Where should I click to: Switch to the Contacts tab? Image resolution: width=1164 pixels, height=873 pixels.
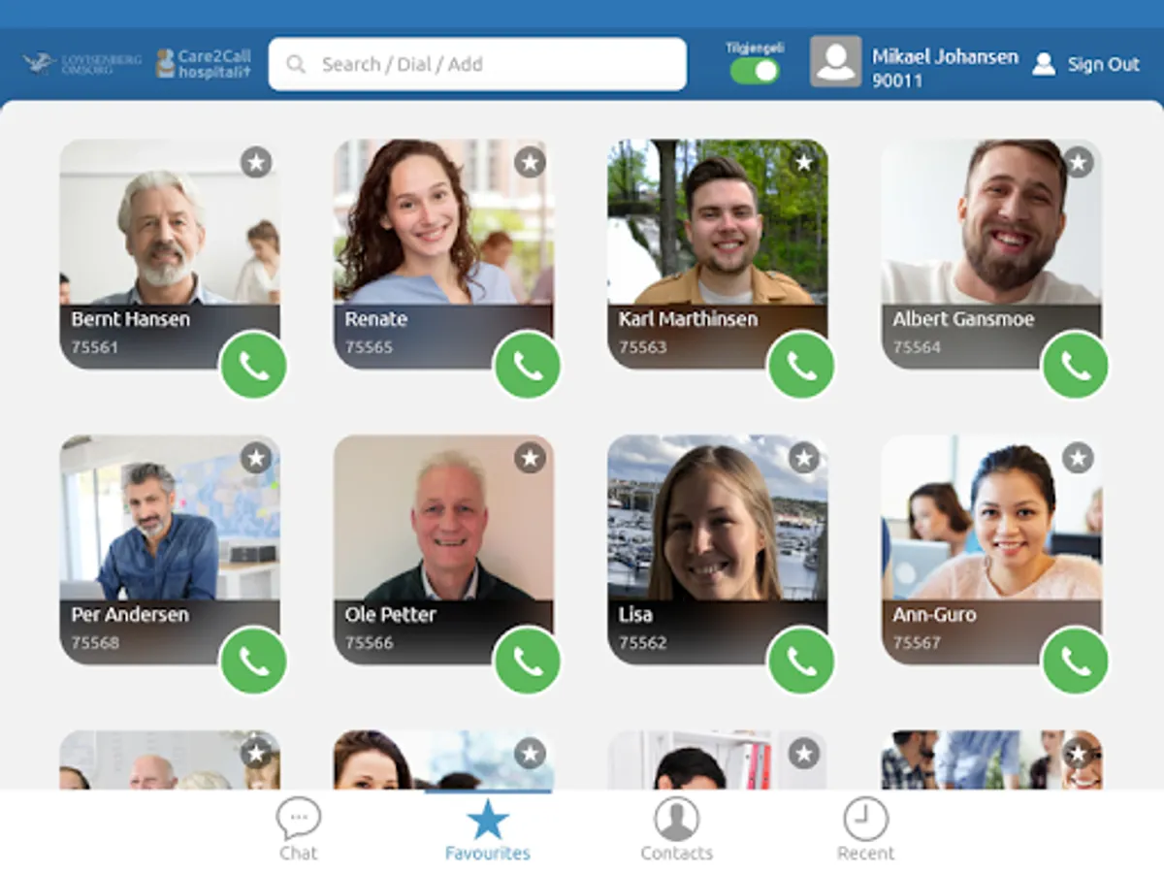coord(677,830)
